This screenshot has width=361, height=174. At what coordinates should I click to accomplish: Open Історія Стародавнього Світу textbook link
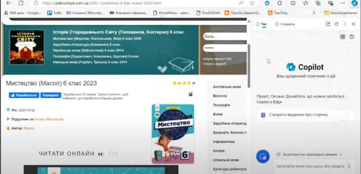click(118, 32)
